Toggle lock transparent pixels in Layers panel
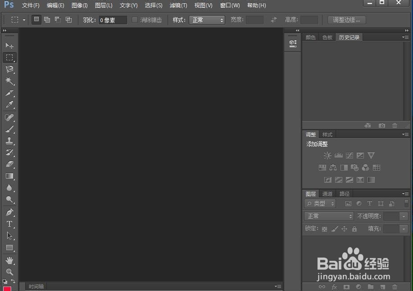The width and height of the screenshot is (413, 291). (324, 228)
